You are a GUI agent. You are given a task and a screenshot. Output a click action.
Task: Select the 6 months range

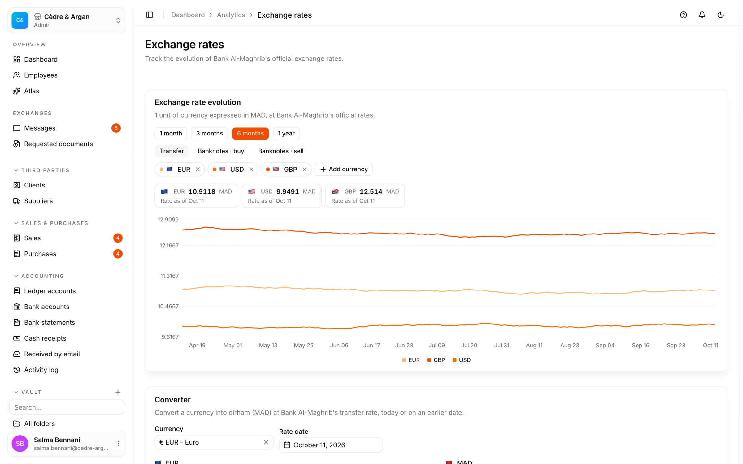point(250,133)
